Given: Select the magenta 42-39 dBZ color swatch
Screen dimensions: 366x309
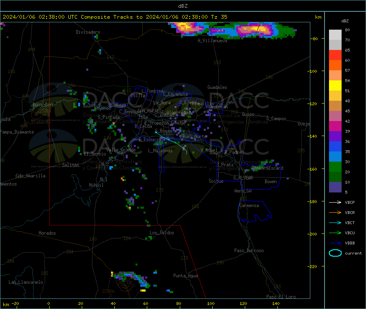Looking at the screenshot, I should (x=335, y=126).
